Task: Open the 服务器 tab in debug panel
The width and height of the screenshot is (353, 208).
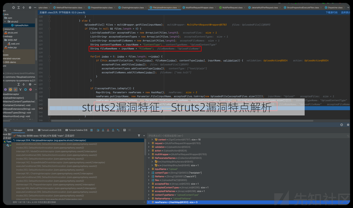Action: [30, 130]
